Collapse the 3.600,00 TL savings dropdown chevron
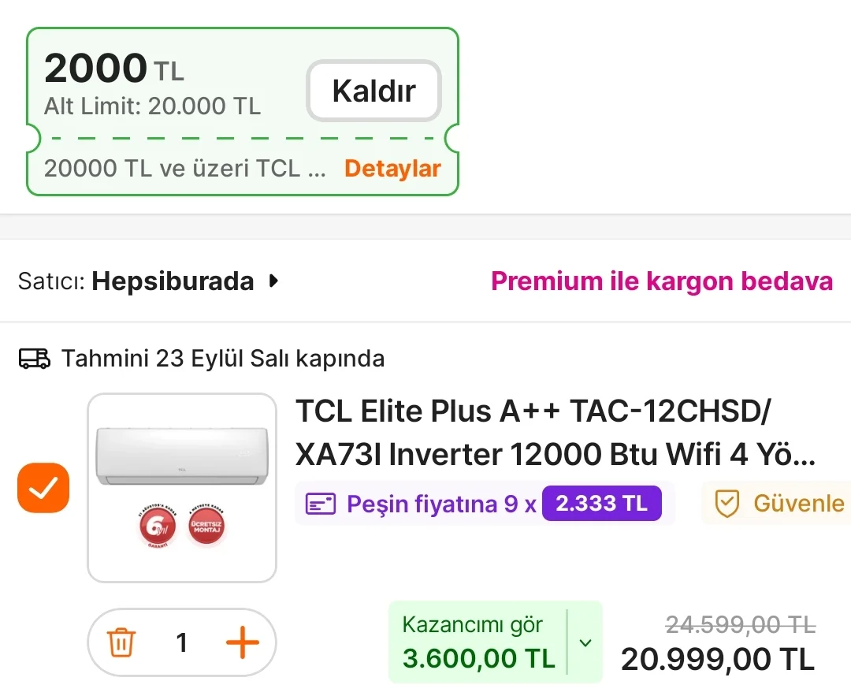 click(x=585, y=642)
